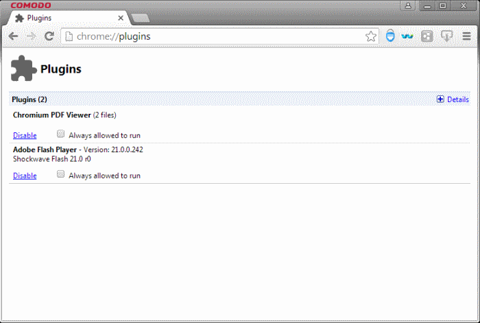480x323 pixels.
Task: Disable the Adobe Flash Player plugin
Action: [25, 176]
